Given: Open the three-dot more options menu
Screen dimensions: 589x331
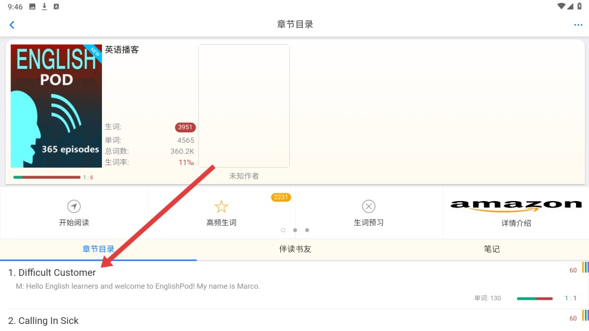Looking at the screenshot, I should click(x=578, y=25).
